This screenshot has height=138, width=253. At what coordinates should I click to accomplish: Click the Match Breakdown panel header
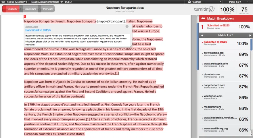226,18
